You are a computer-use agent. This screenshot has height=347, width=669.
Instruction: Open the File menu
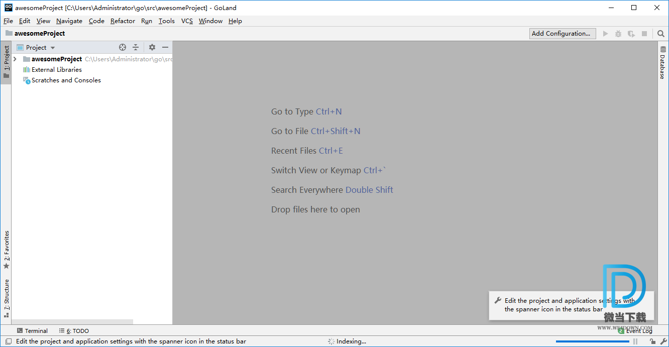click(x=8, y=21)
